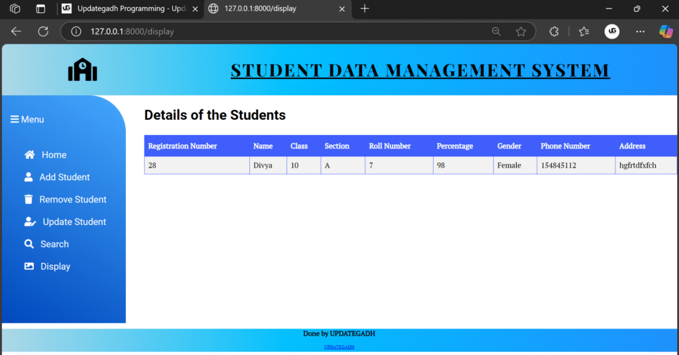
Task: Click the Details of the Students heading
Action: [215, 115]
